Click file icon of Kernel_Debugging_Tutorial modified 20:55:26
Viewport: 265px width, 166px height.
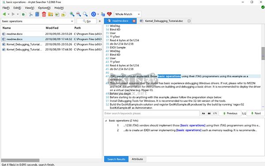(x=4, y=44)
